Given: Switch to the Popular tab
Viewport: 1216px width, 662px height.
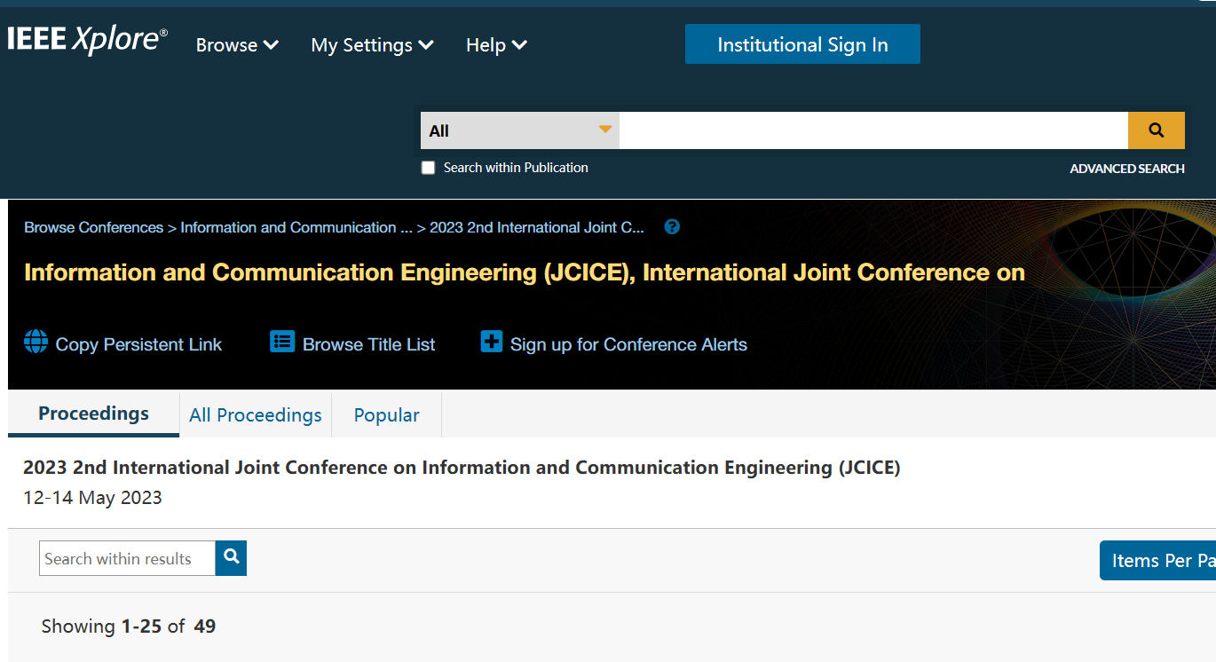Looking at the screenshot, I should coord(386,415).
